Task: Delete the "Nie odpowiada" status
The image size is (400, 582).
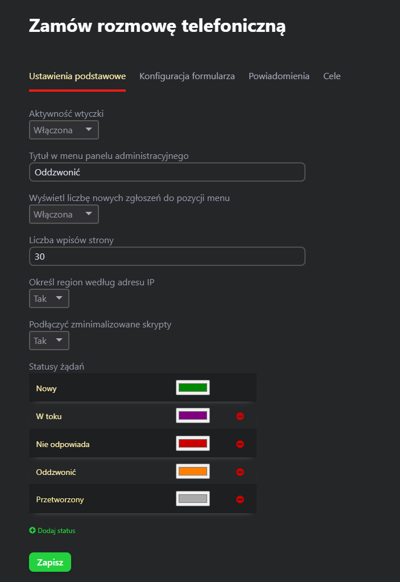Action: (x=240, y=444)
